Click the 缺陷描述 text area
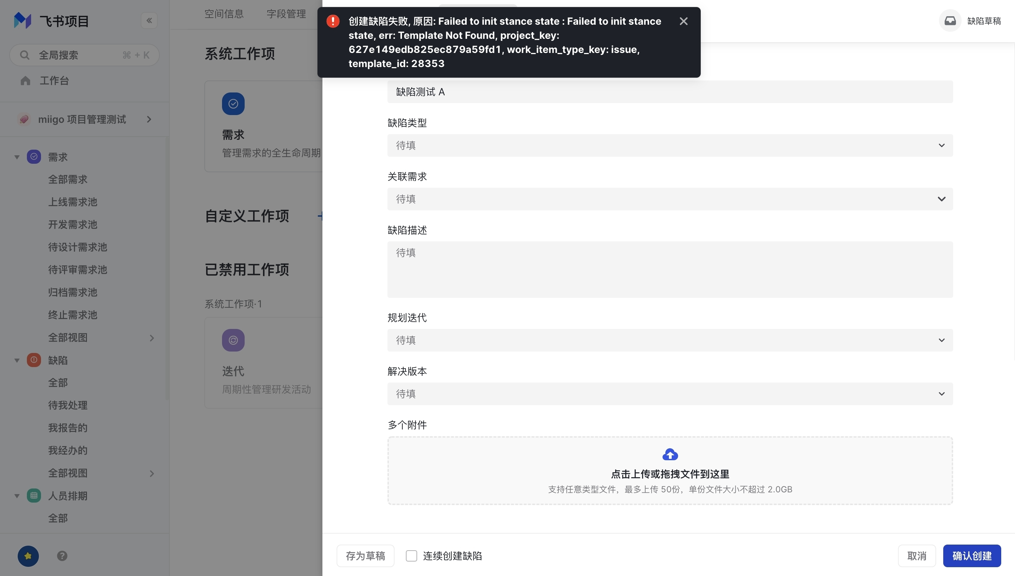This screenshot has height=576, width=1015. pos(670,270)
